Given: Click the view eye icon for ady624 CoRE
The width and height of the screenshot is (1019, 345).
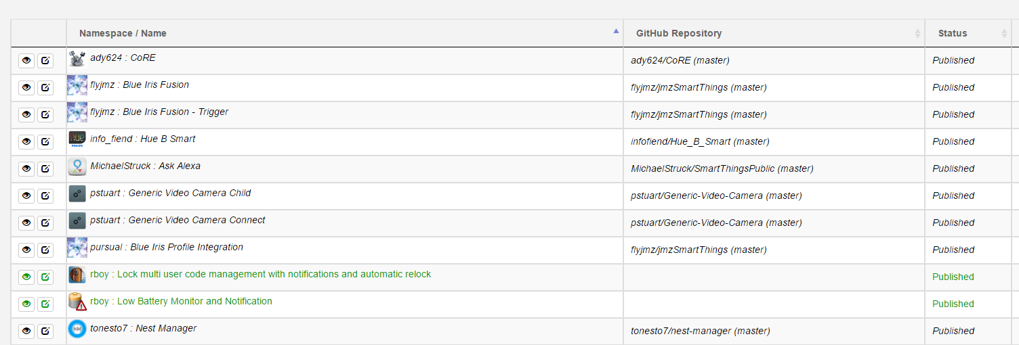Looking at the screenshot, I should [x=26, y=60].
